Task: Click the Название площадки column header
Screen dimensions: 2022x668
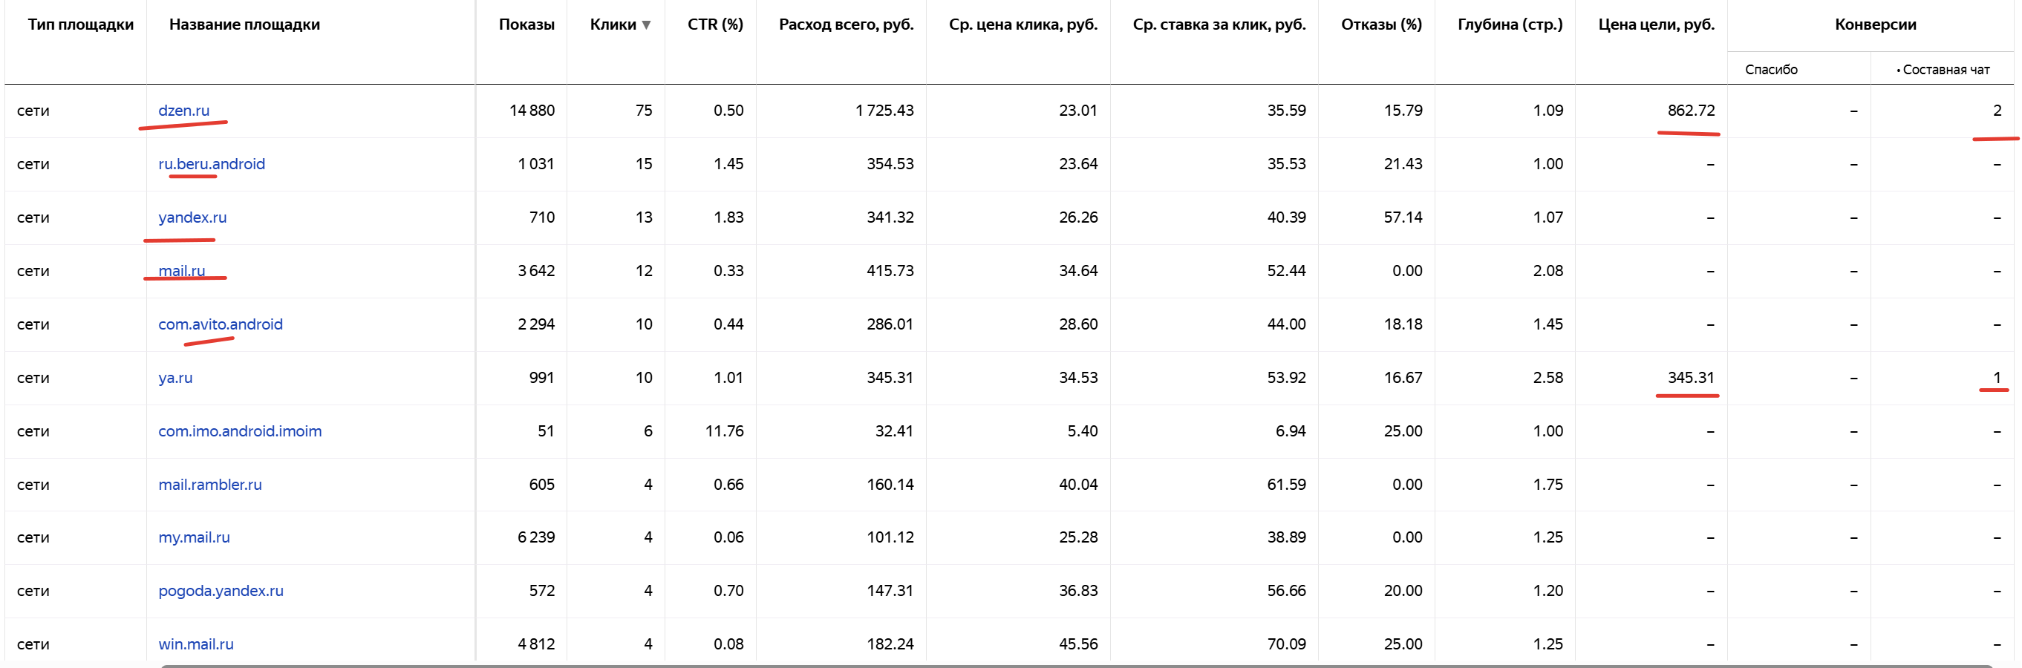Action: [244, 24]
